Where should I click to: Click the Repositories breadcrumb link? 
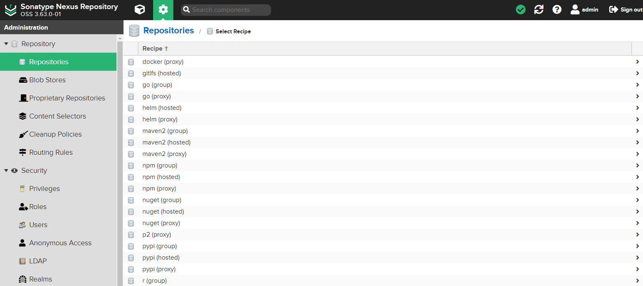[x=168, y=30]
